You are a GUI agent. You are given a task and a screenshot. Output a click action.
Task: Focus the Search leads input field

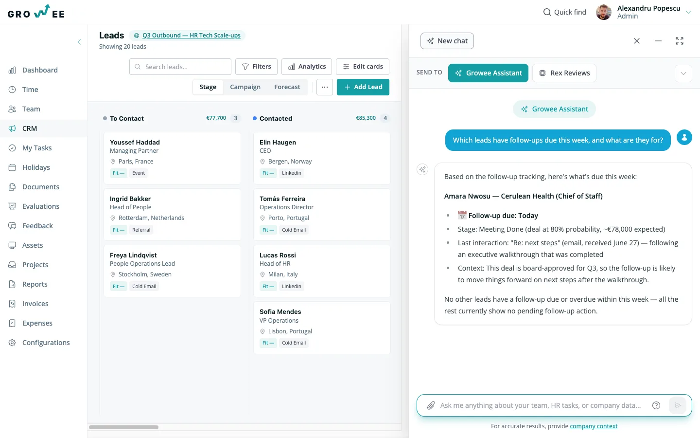pyautogui.click(x=180, y=67)
